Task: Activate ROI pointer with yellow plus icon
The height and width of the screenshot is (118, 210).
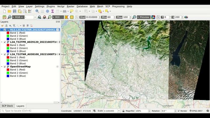Action: tap(72, 17)
